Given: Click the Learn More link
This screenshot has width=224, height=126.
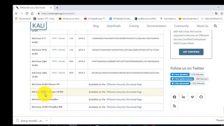Looking at the screenshot, I should [x=188, y=43].
